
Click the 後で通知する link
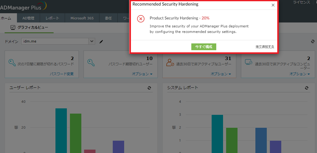coord(265,47)
